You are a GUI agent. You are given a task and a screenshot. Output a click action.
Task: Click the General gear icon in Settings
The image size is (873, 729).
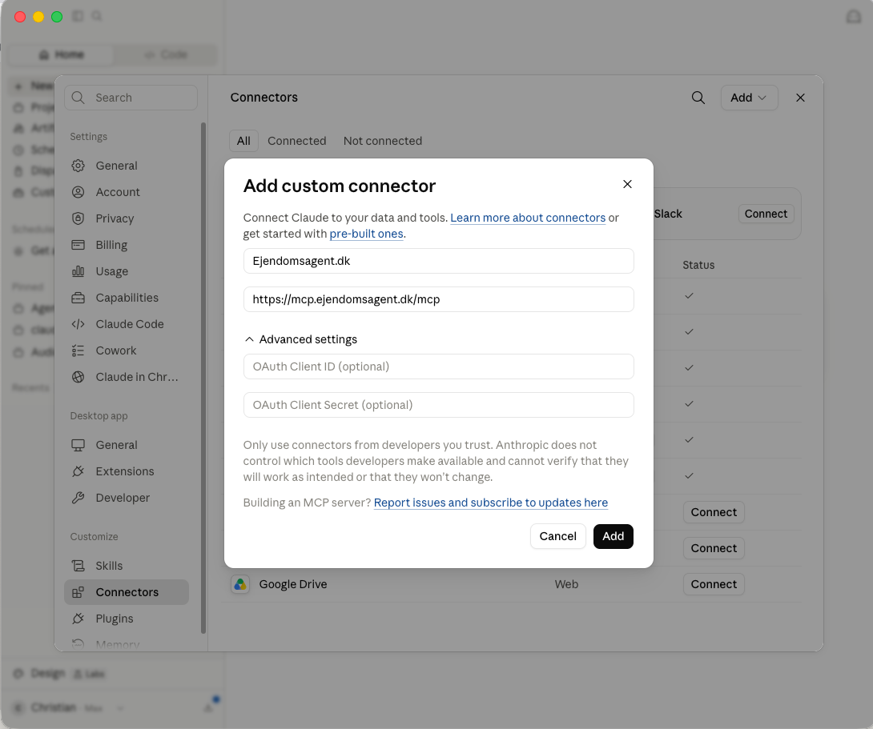point(78,166)
